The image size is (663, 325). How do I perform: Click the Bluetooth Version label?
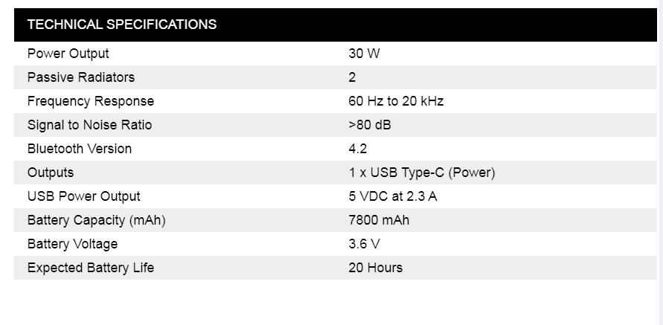point(80,149)
